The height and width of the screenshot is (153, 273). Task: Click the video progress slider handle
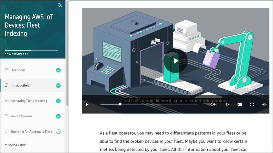(120, 104)
